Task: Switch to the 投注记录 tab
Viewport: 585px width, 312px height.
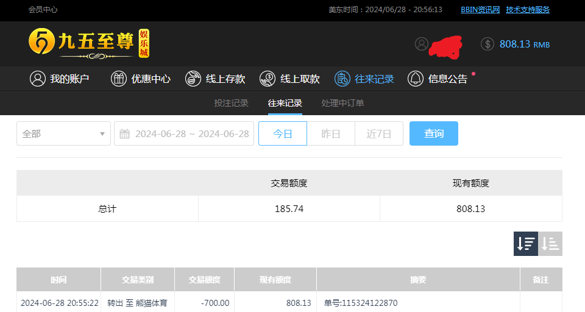Action: click(232, 103)
